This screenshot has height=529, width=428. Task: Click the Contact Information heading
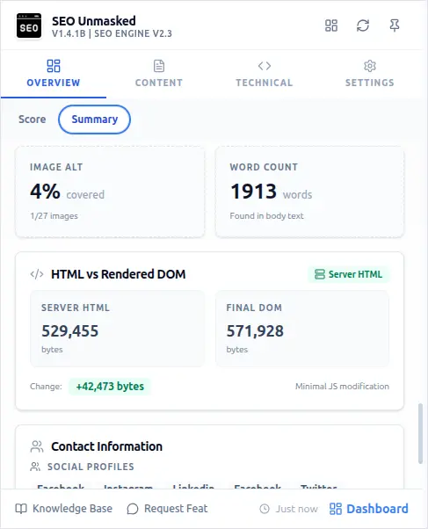click(106, 446)
